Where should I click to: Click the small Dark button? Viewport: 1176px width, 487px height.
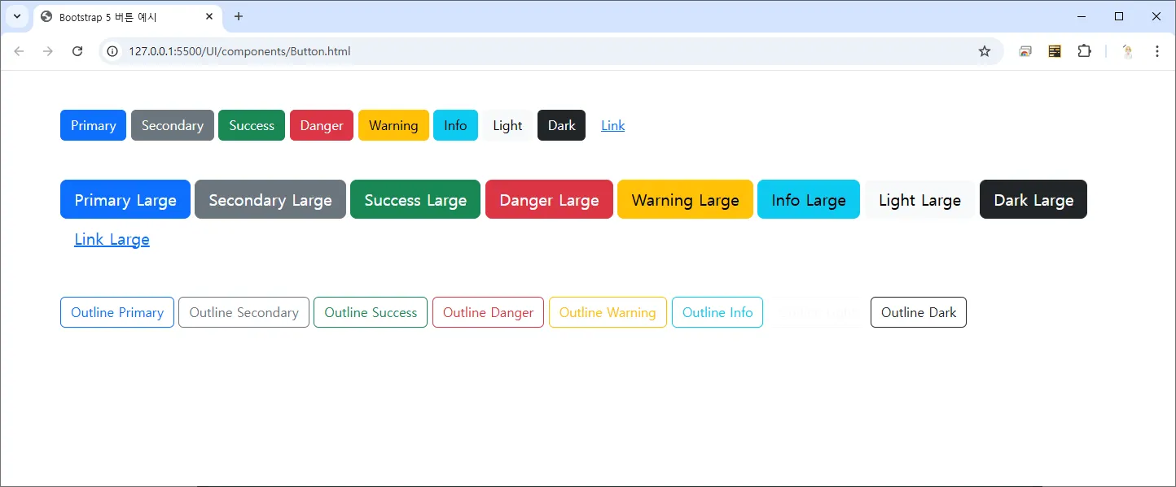click(561, 125)
